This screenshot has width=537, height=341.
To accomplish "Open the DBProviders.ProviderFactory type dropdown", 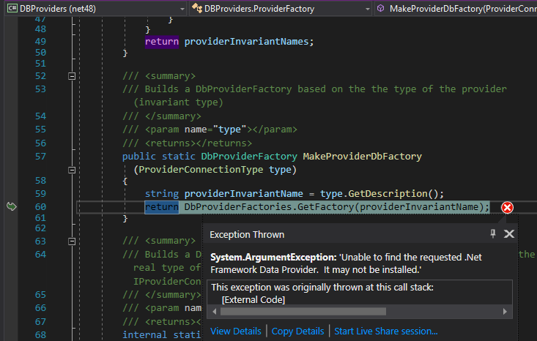I will (x=368, y=9).
